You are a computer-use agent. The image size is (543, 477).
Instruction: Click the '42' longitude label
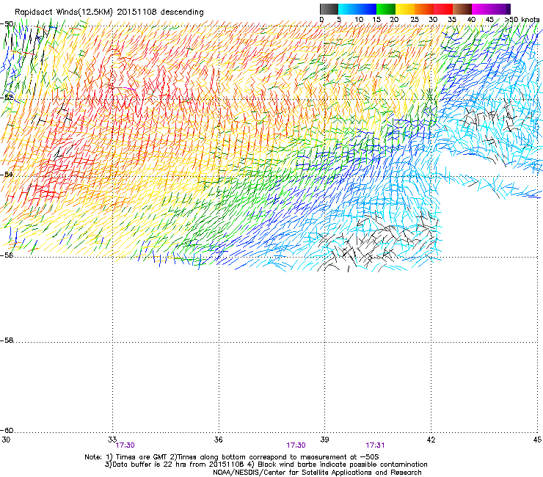click(431, 440)
